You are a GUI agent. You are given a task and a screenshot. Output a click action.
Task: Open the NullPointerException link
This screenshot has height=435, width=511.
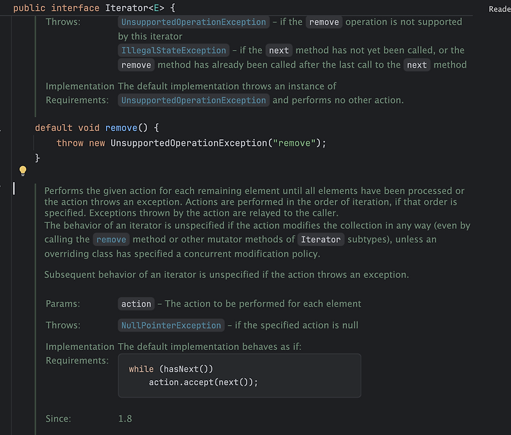(171, 325)
